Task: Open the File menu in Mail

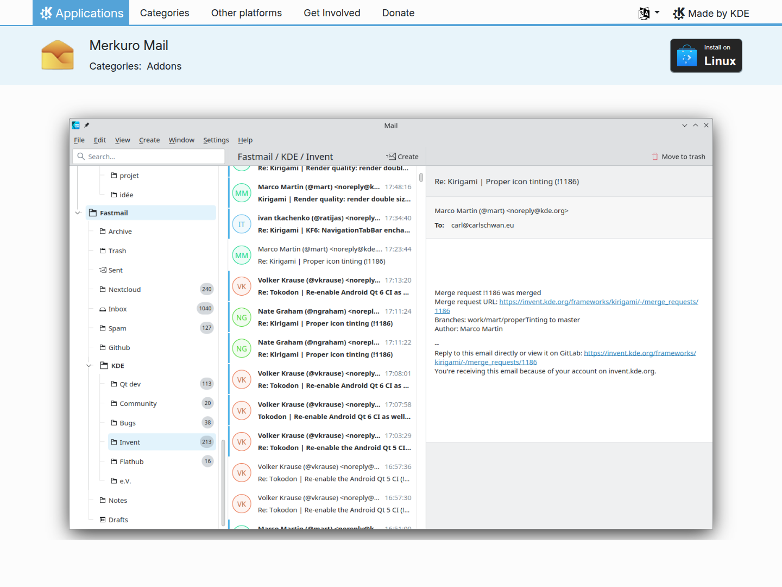Action: click(x=79, y=140)
